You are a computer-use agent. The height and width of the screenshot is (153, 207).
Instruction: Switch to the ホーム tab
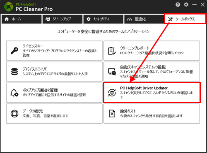coord(22,19)
